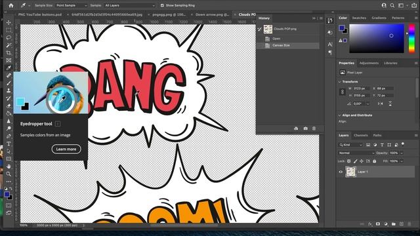This screenshot has width=420, height=236.
Task: Switch to the Adjustments tab
Action: click(369, 63)
